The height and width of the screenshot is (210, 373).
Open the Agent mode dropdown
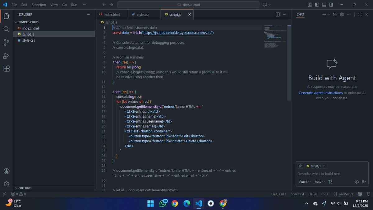[304, 181]
